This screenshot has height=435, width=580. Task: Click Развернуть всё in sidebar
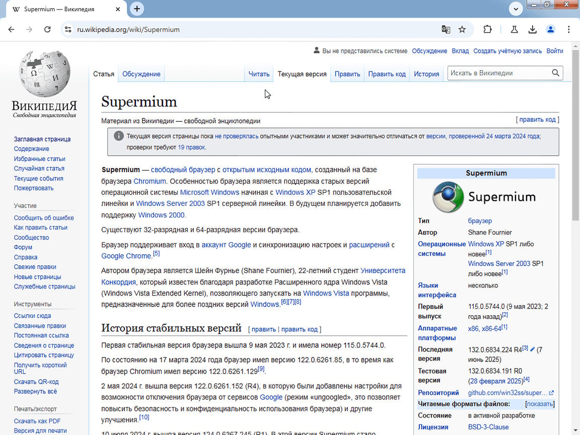coord(36,391)
